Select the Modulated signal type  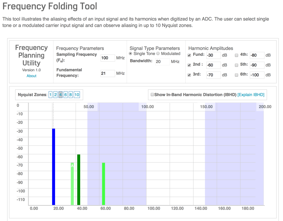click(x=158, y=54)
